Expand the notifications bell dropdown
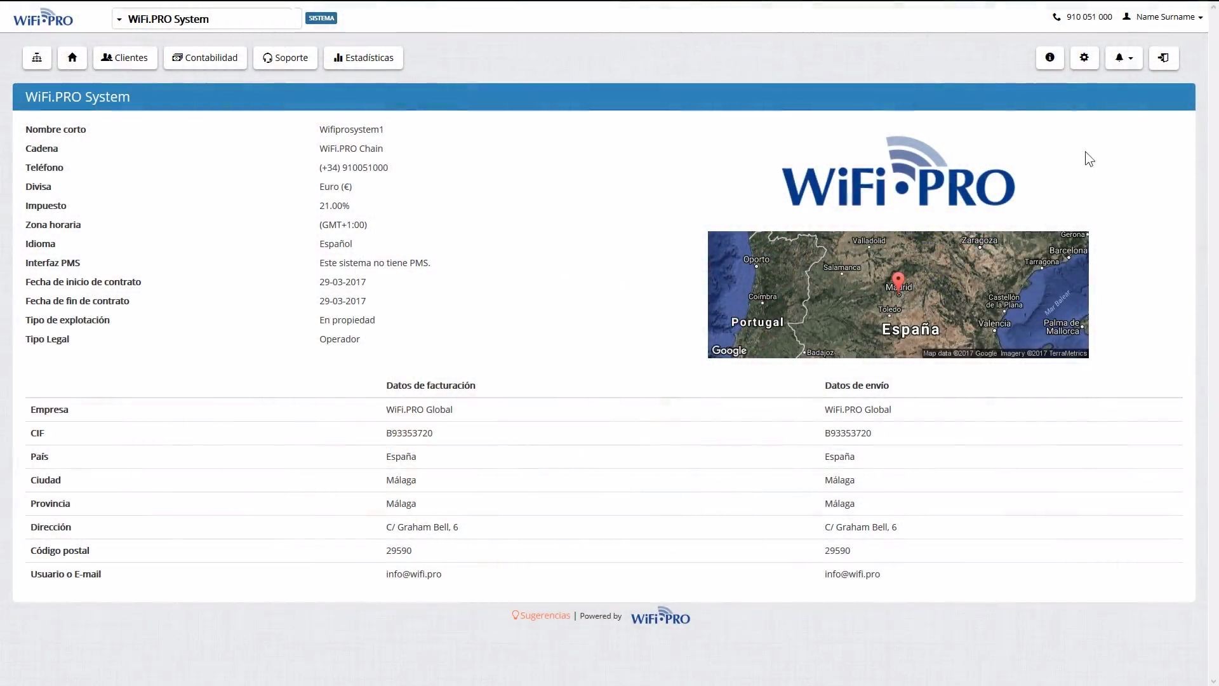The height and width of the screenshot is (686, 1219). pos(1124,58)
